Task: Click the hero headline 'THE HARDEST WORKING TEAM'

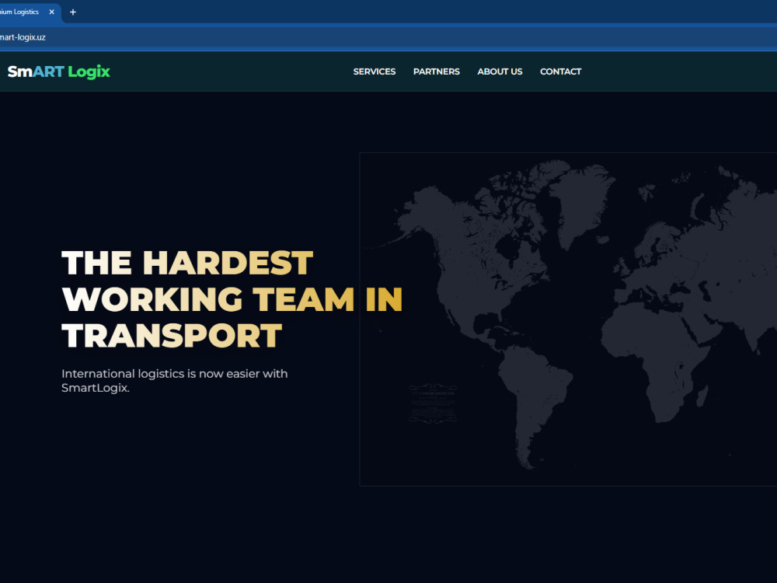Action: coord(232,299)
